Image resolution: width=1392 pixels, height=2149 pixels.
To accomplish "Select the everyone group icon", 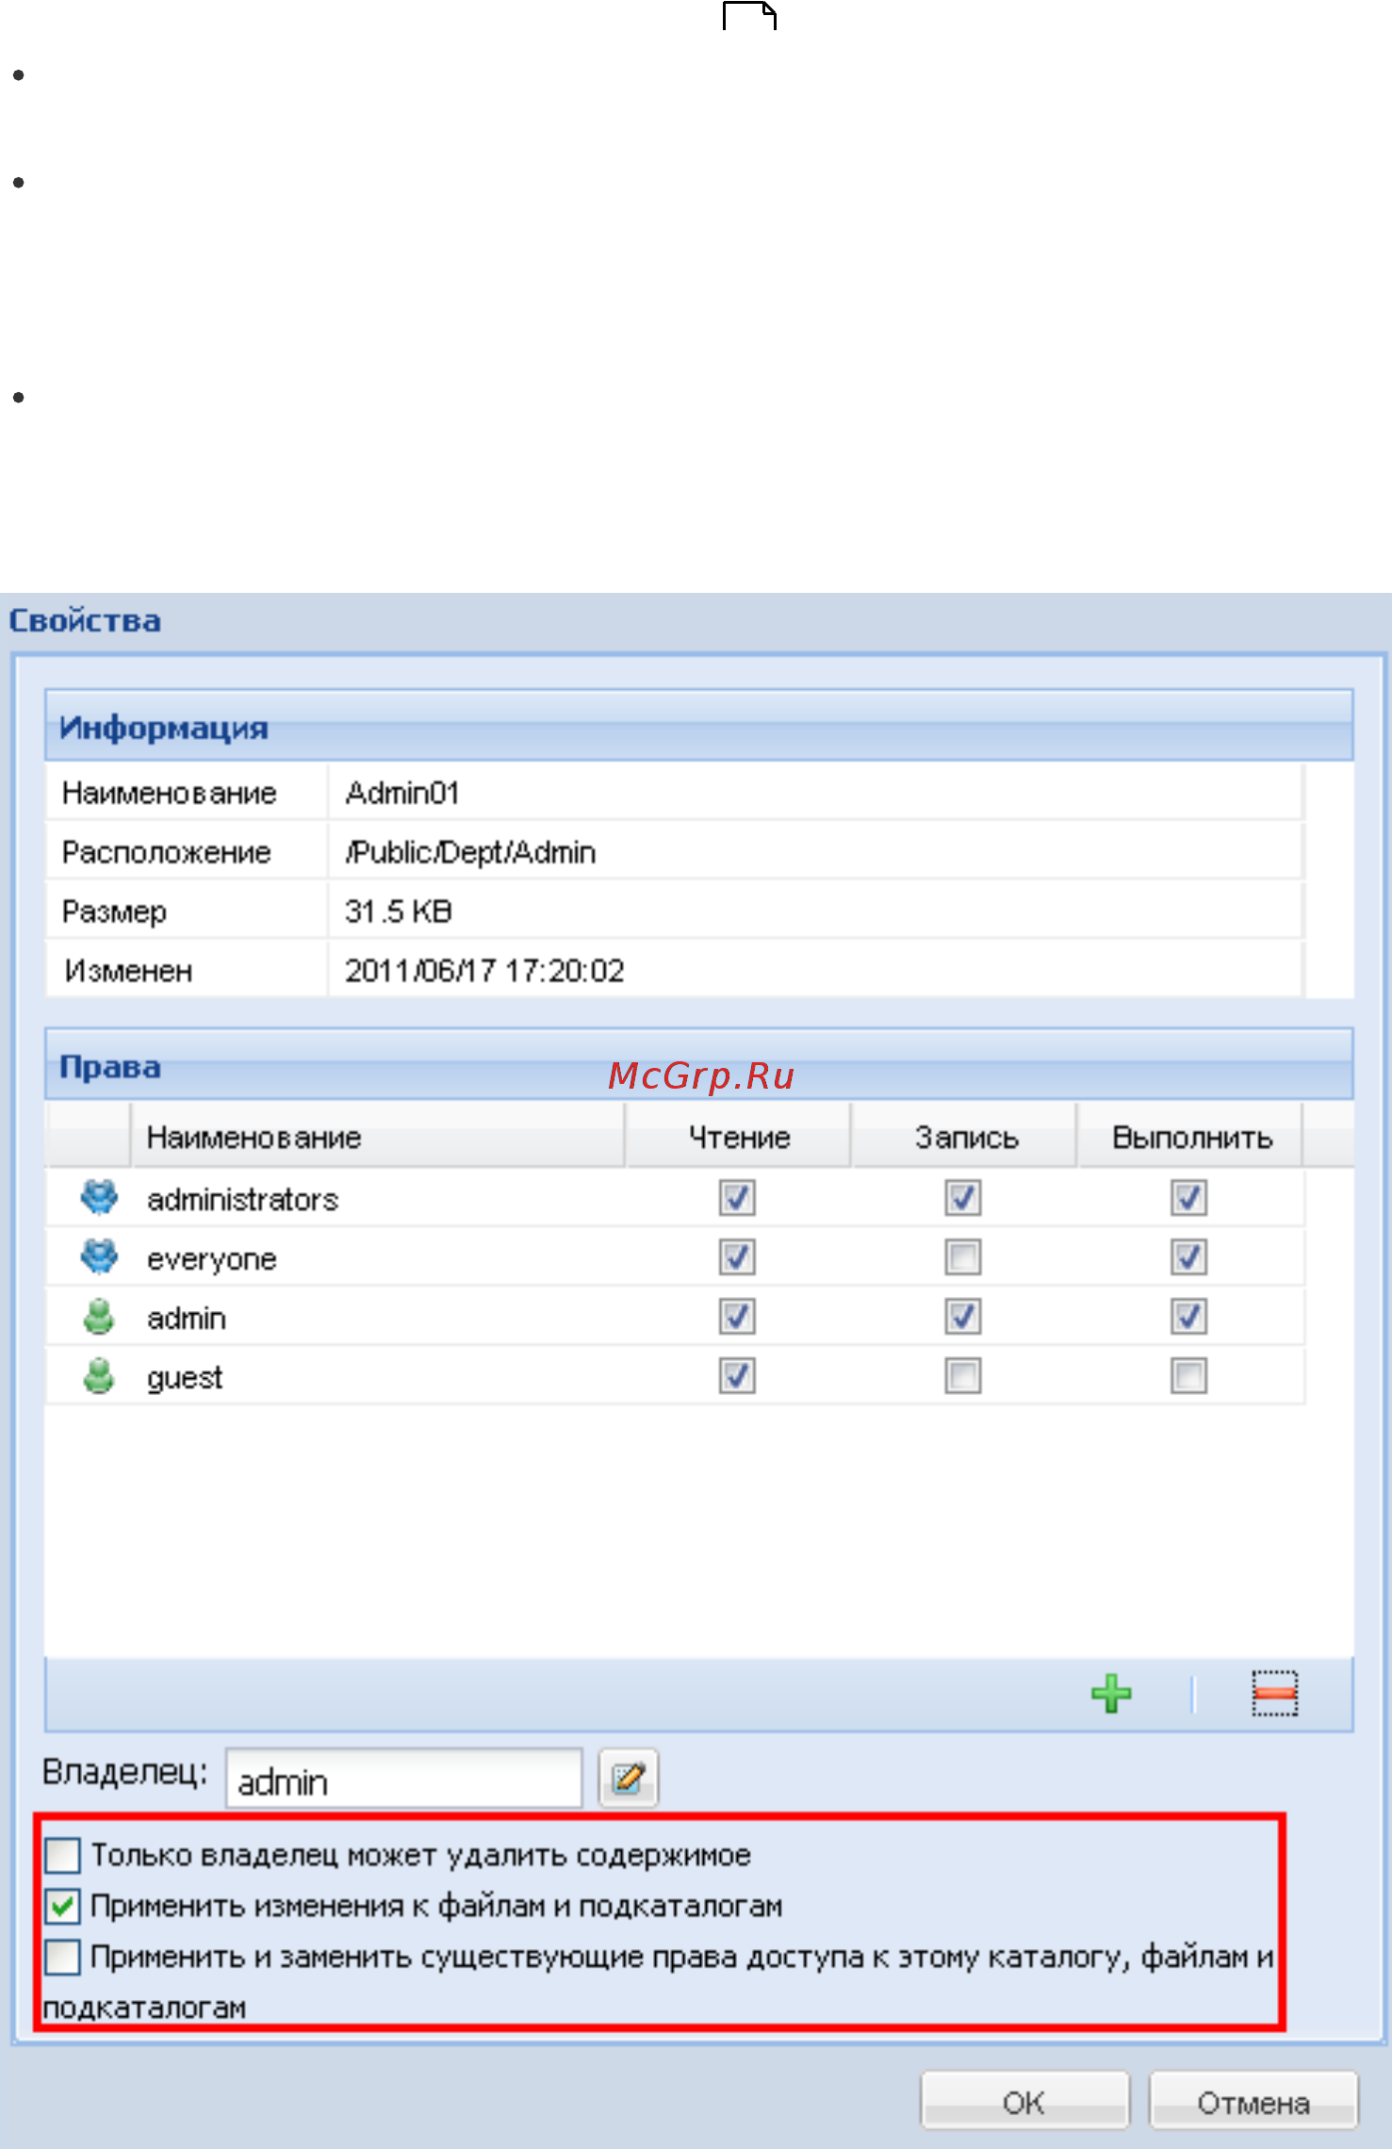I will [99, 1256].
